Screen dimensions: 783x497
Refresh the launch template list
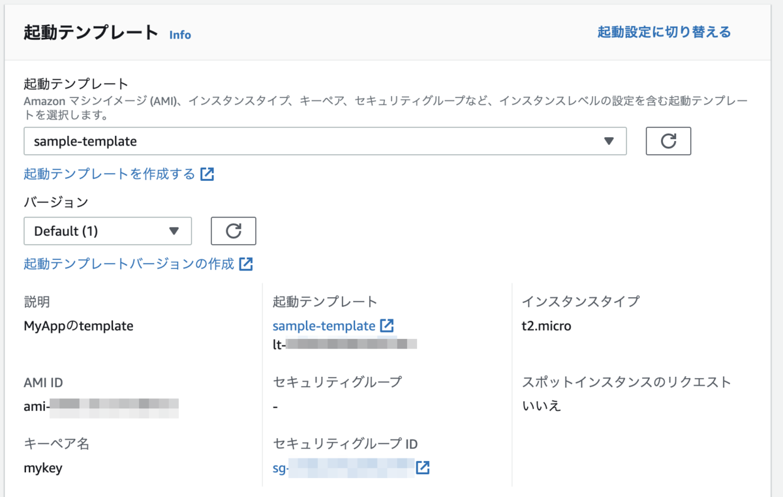point(668,141)
